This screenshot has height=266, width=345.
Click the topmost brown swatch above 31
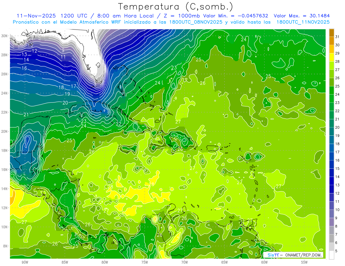[331, 32]
